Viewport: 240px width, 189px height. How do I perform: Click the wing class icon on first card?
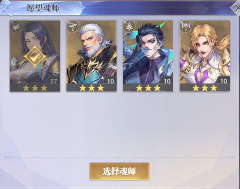16,27
